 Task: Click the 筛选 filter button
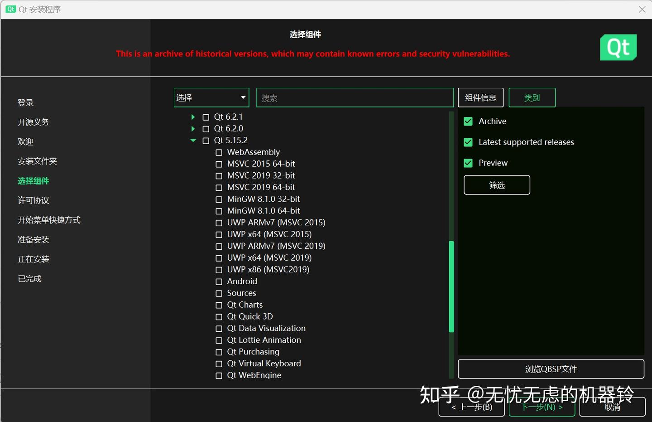click(497, 185)
